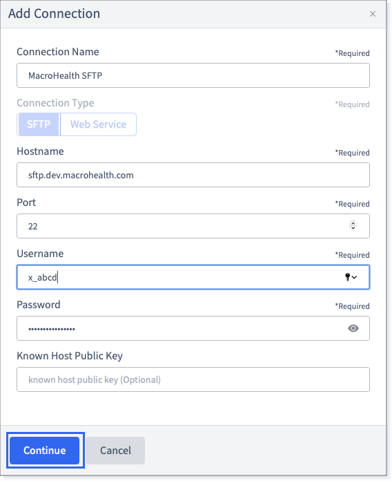The height and width of the screenshot is (481, 392).
Task: Close the Add Connection dialog with X
Action: pos(373,14)
